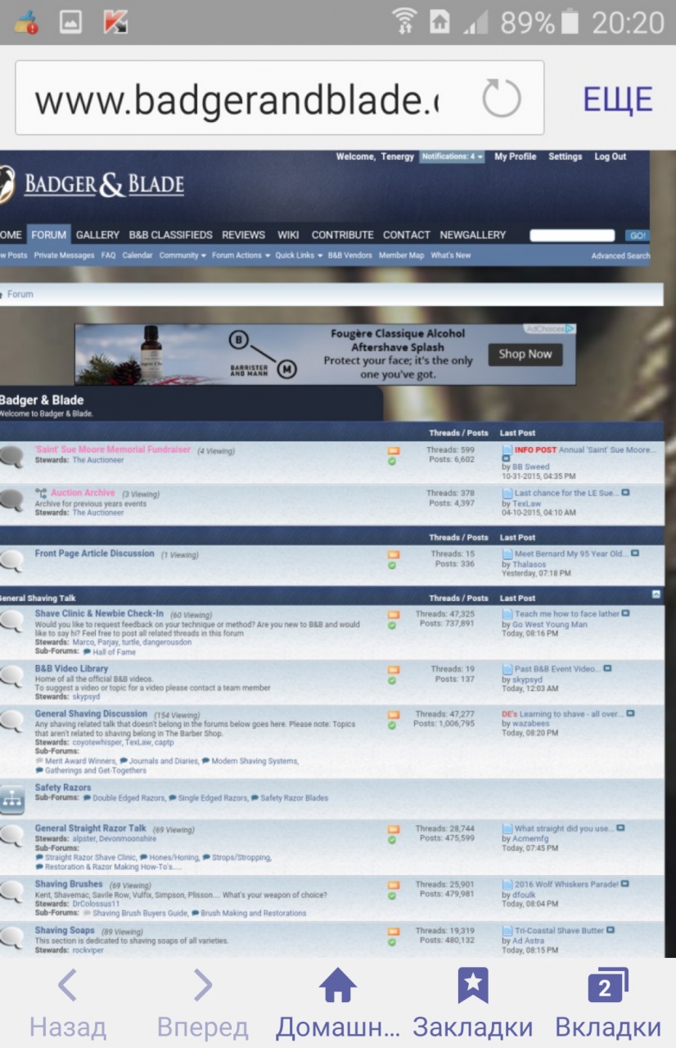This screenshot has width=676, height=1048.
Task: Open RSS feed icon for Shave Clinic & Newbie Check-In
Action: (393, 614)
